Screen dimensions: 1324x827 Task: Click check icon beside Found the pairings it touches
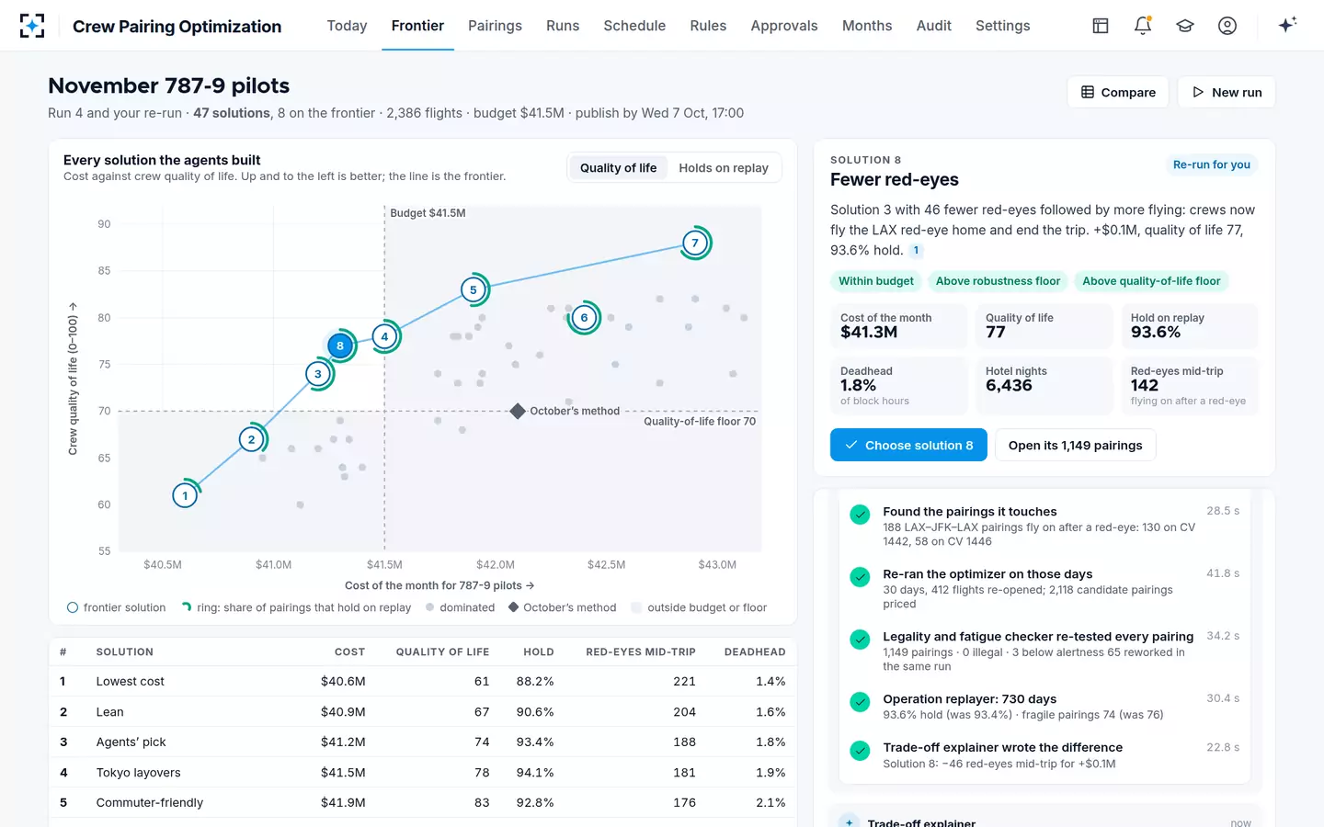860,515
